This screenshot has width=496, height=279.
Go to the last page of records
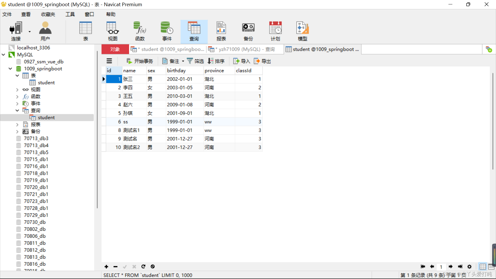pyautogui.click(x=460, y=267)
